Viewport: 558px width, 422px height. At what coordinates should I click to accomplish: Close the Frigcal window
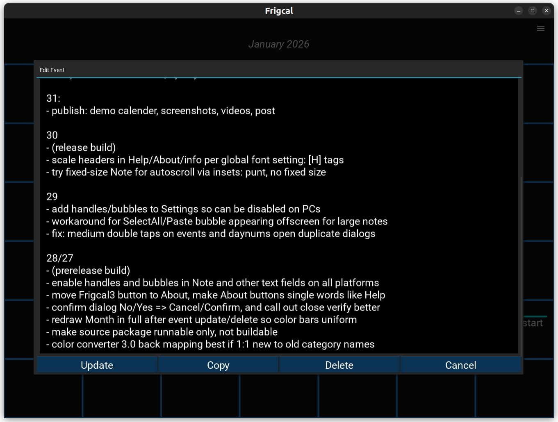547,11
